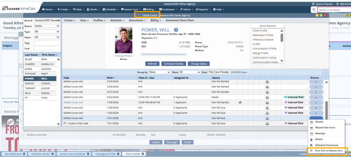Open Allergy Profile quick report
351x157 pixels.
[x=261, y=53]
